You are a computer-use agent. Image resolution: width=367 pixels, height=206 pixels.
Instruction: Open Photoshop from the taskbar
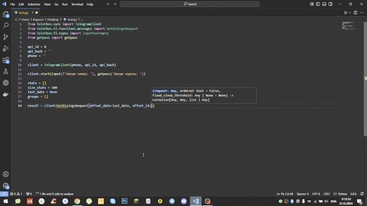[124, 201]
